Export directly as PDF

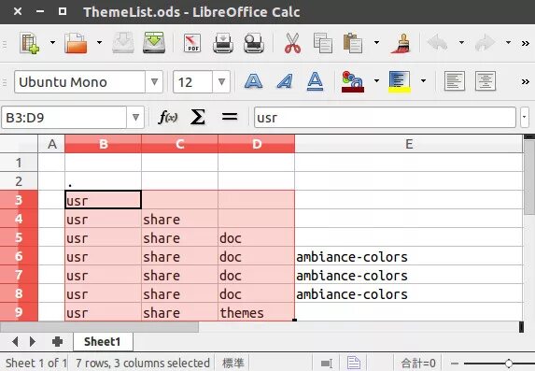tap(192, 43)
